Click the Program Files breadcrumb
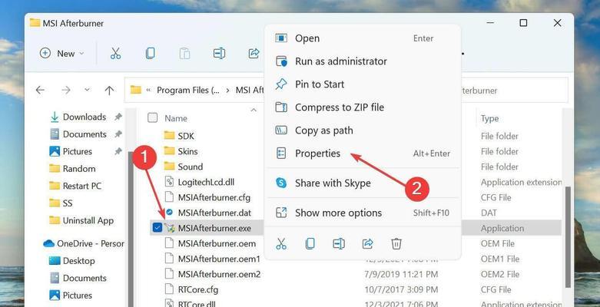 point(188,91)
